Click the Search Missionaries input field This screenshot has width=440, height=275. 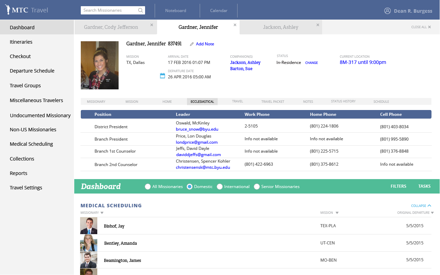pyautogui.click(x=109, y=10)
